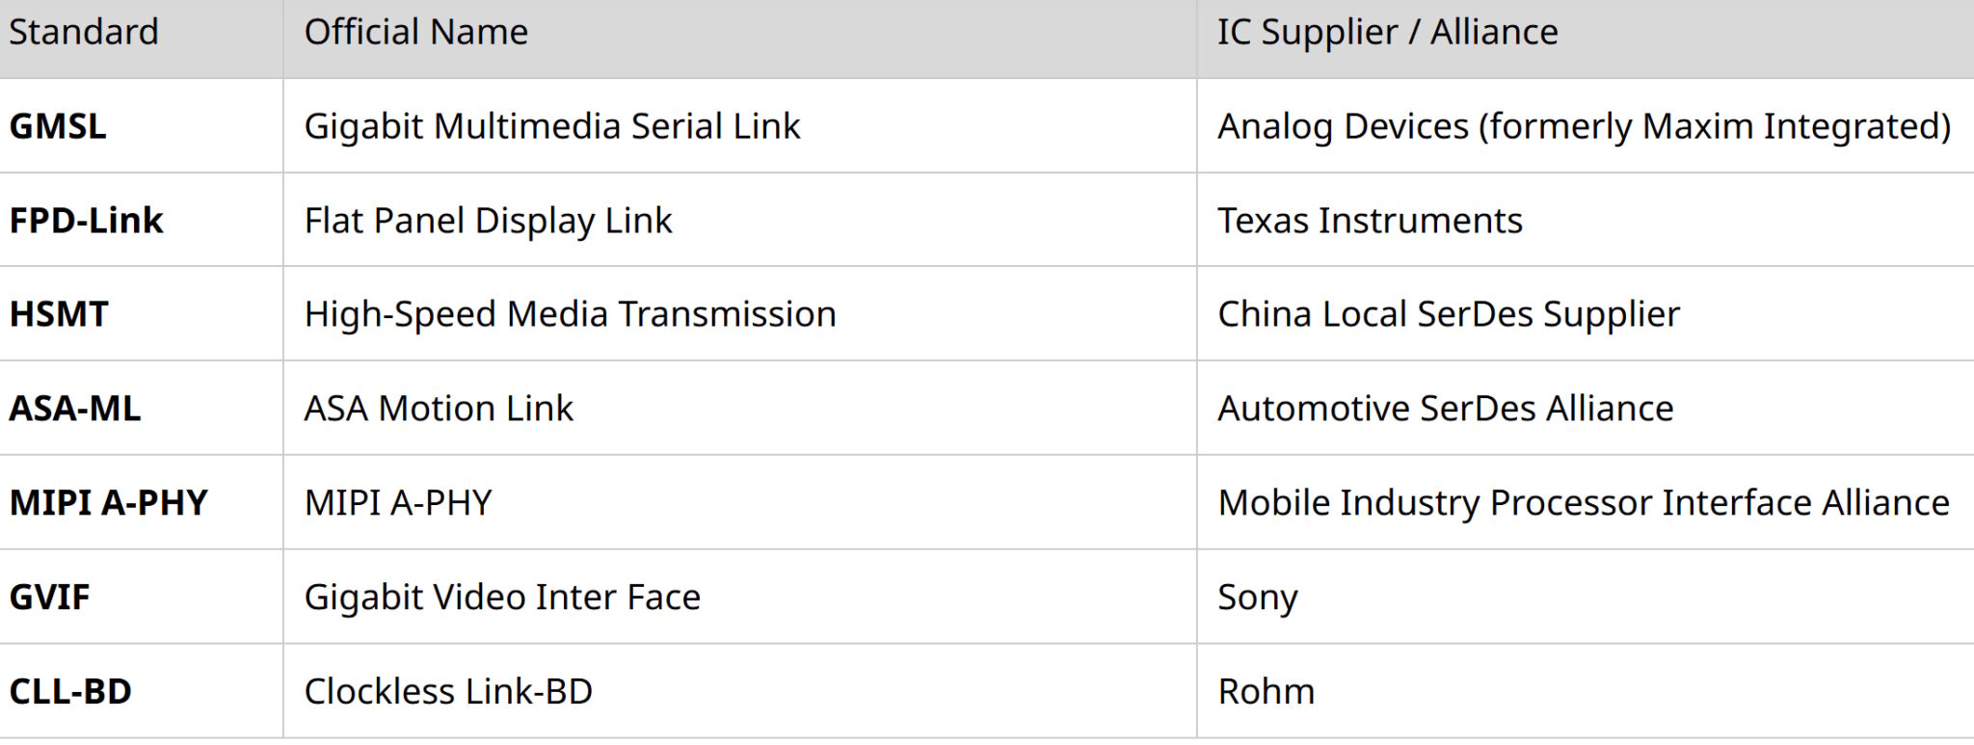Click the Standard column header

point(84,33)
